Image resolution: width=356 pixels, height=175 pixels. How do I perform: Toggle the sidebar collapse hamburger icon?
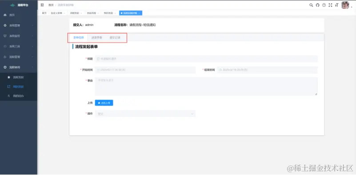pos(42,5)
